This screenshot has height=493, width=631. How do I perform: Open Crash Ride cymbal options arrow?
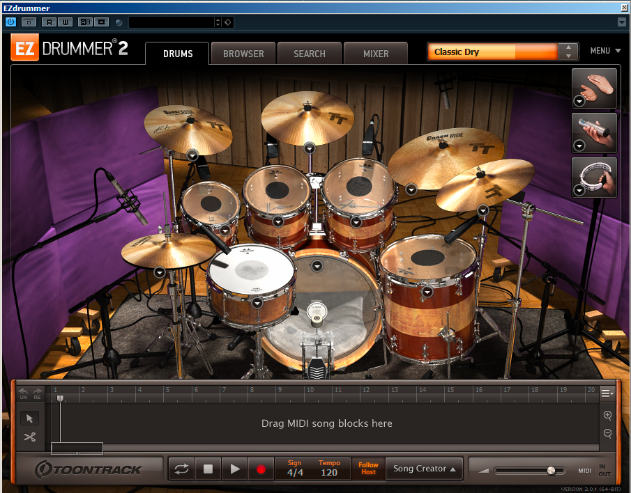point(411,189)
